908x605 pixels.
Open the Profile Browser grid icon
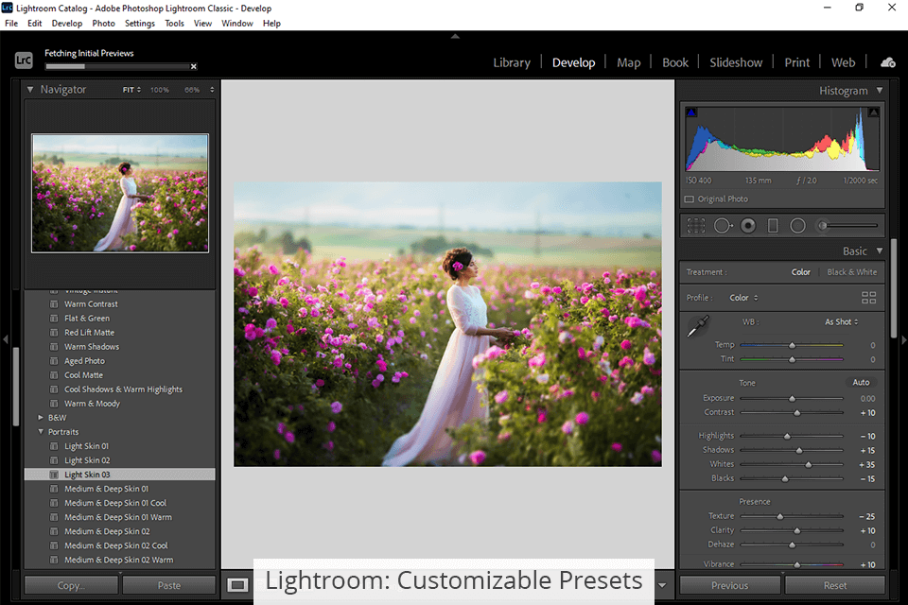868,298
